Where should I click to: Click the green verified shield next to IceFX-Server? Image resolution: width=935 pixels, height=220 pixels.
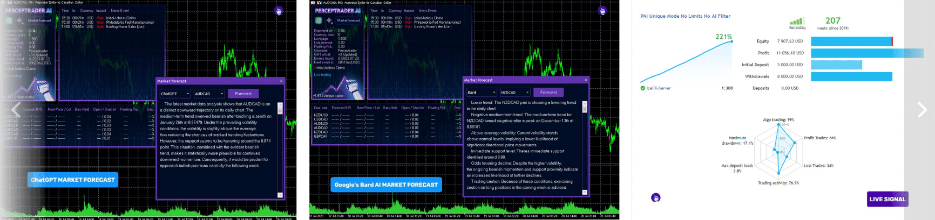pyautogui.click(x=643, y=88)
